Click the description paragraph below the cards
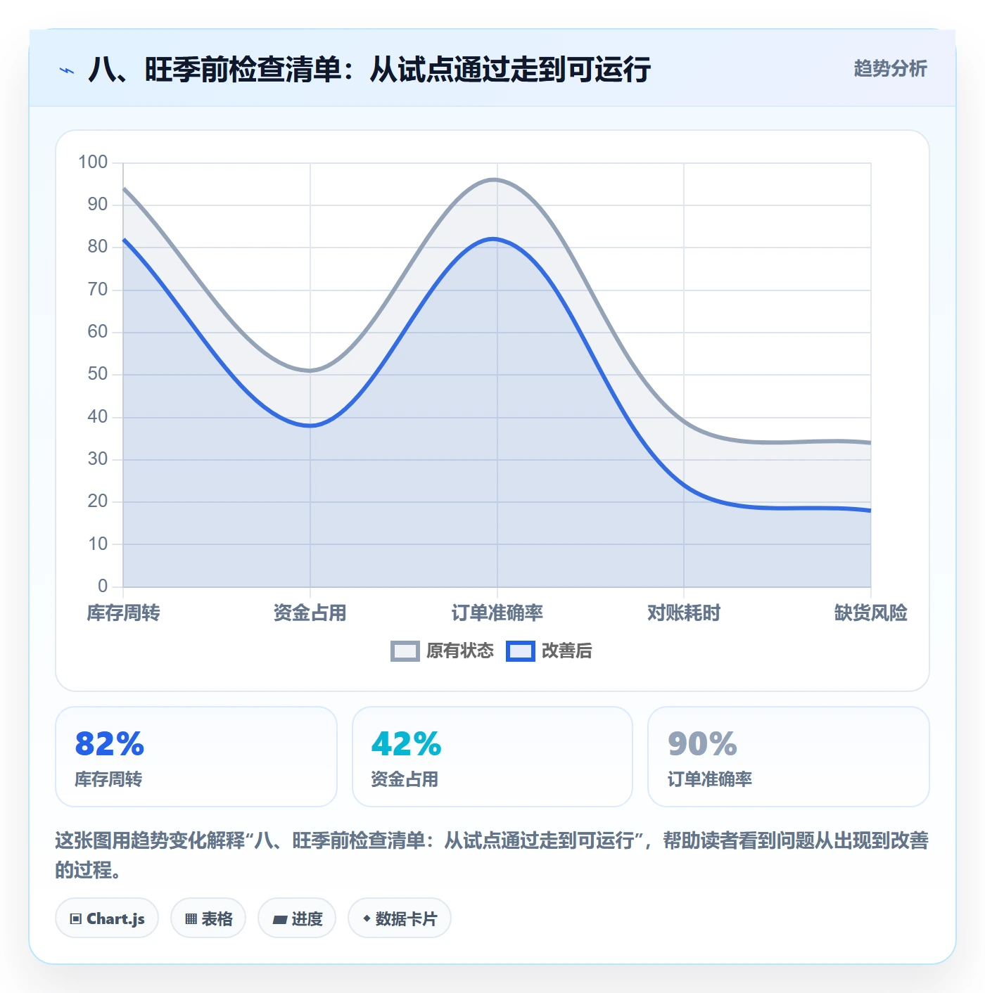 (x=493, y=855)
